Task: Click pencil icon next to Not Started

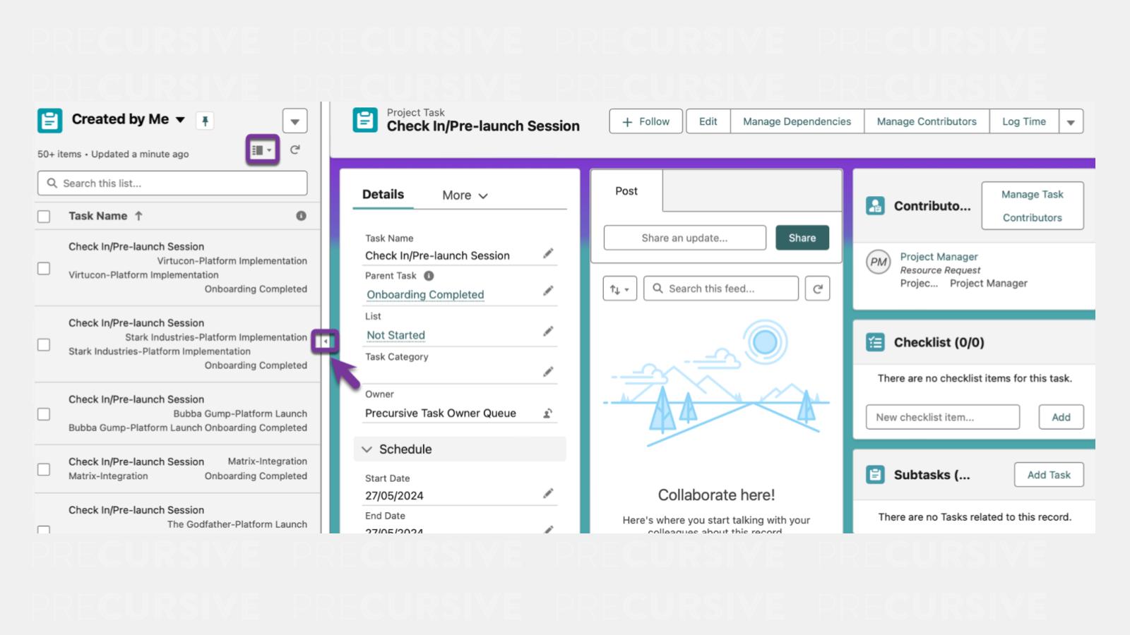Action: [x=548, y=332]
